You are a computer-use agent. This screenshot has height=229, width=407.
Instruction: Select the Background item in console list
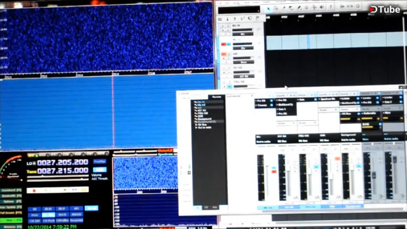tap(205, 119)
